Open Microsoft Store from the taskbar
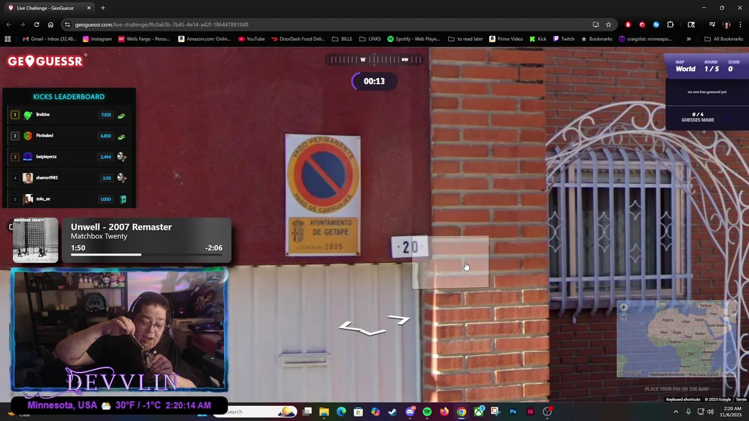This screenshot has width=749, height=421. pyautogui.click(x=358, y=412)
